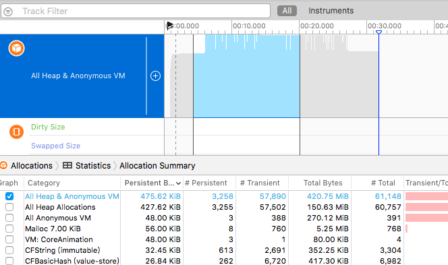This screenshot has height=265, width=448.
Task: Open the Allocation Summary breadcrumb menu
Action: pos(157,166)
